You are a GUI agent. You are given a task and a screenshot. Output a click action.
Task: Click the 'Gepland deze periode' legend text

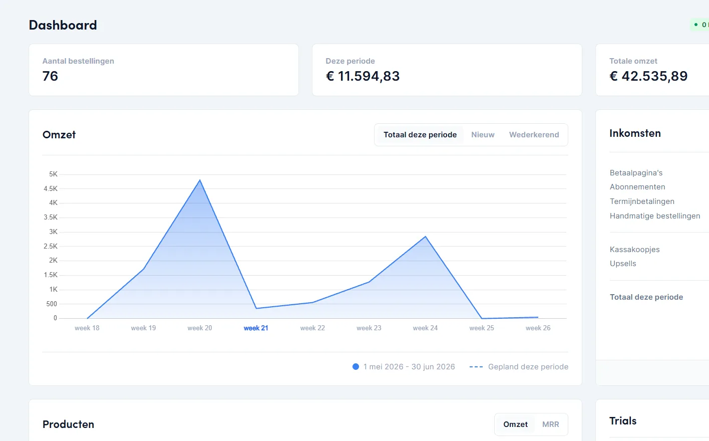coord(528,367)
